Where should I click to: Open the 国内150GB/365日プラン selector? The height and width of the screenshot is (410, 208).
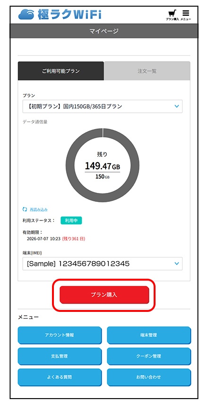click(x=103, y=107)
